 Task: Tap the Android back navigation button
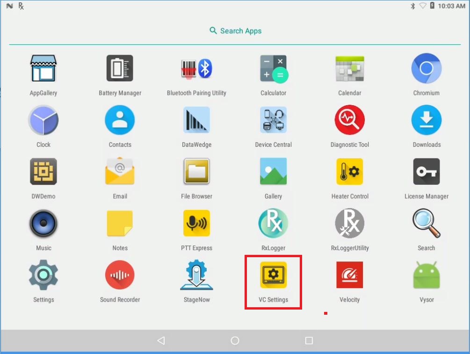click(161, 340)
